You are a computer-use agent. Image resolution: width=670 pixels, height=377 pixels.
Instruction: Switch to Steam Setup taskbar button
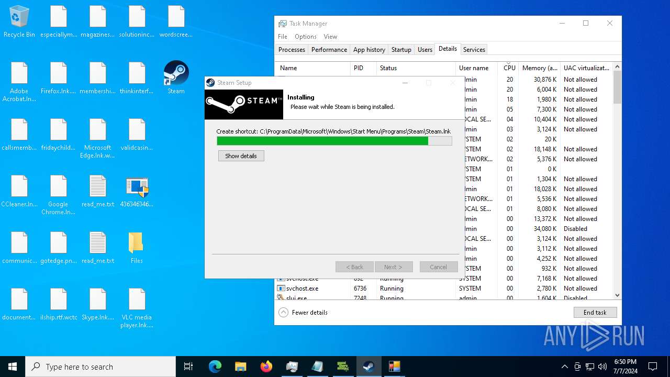(x=368, y=367)
